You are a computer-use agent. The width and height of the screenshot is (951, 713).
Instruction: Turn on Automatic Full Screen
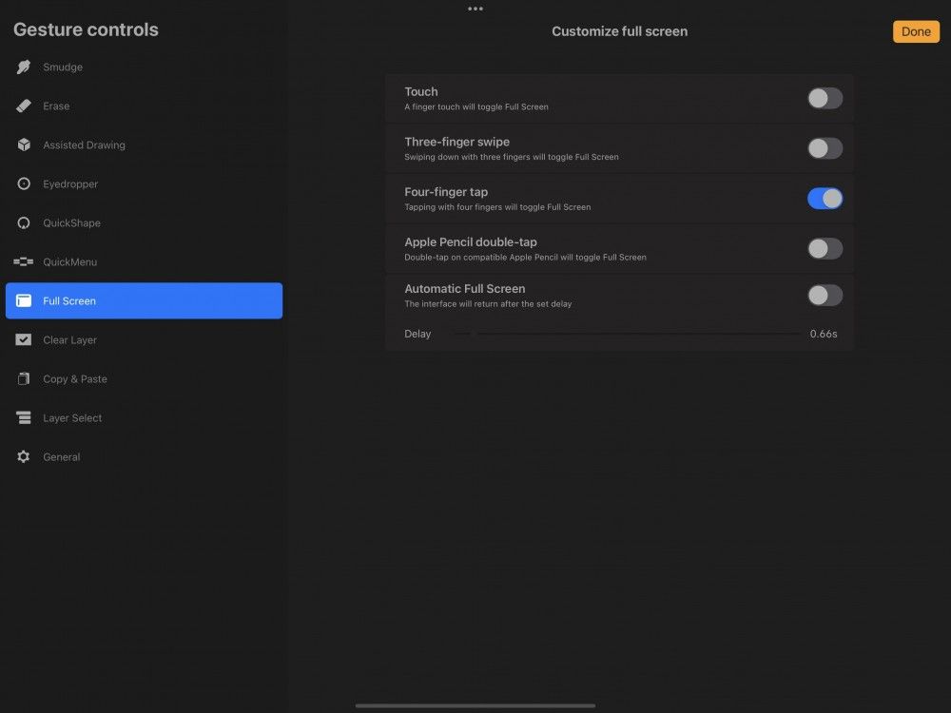click(x=825, y=295)
